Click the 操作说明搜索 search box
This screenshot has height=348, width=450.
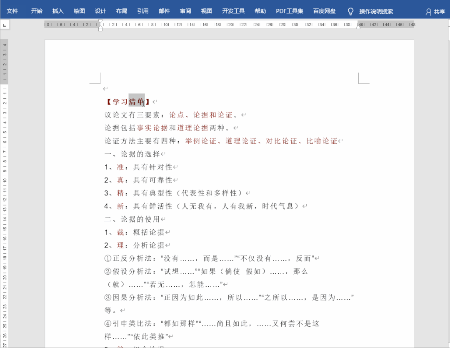pyautogui.click(x=376, y=12)
